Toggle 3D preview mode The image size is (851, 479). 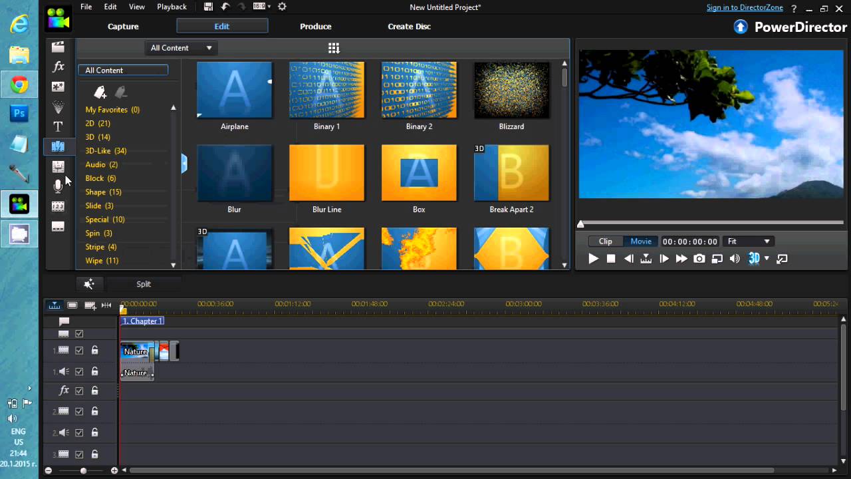click(x=754, y=259)
